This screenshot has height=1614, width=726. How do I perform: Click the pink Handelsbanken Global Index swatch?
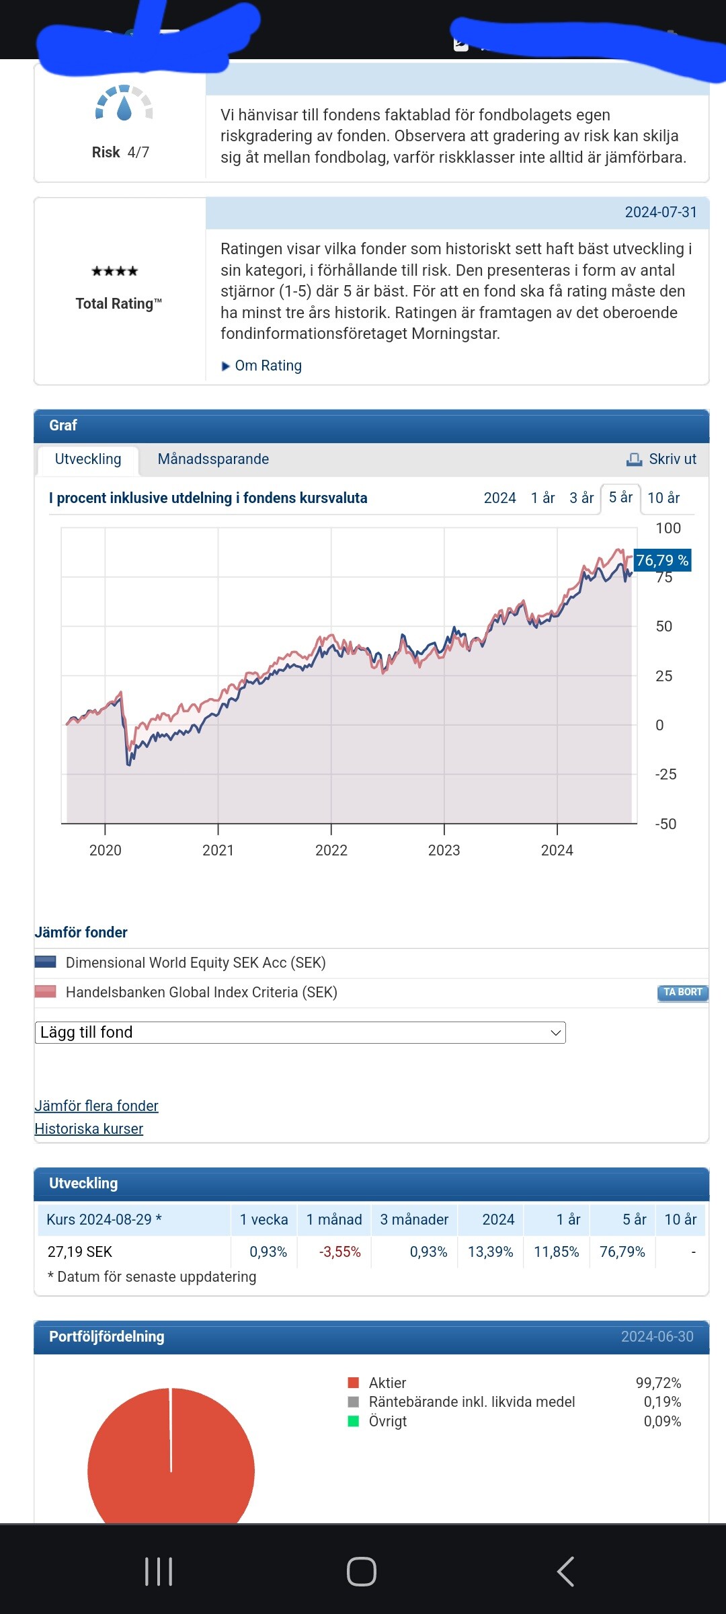pyautogui.click(x=46, y=992)
